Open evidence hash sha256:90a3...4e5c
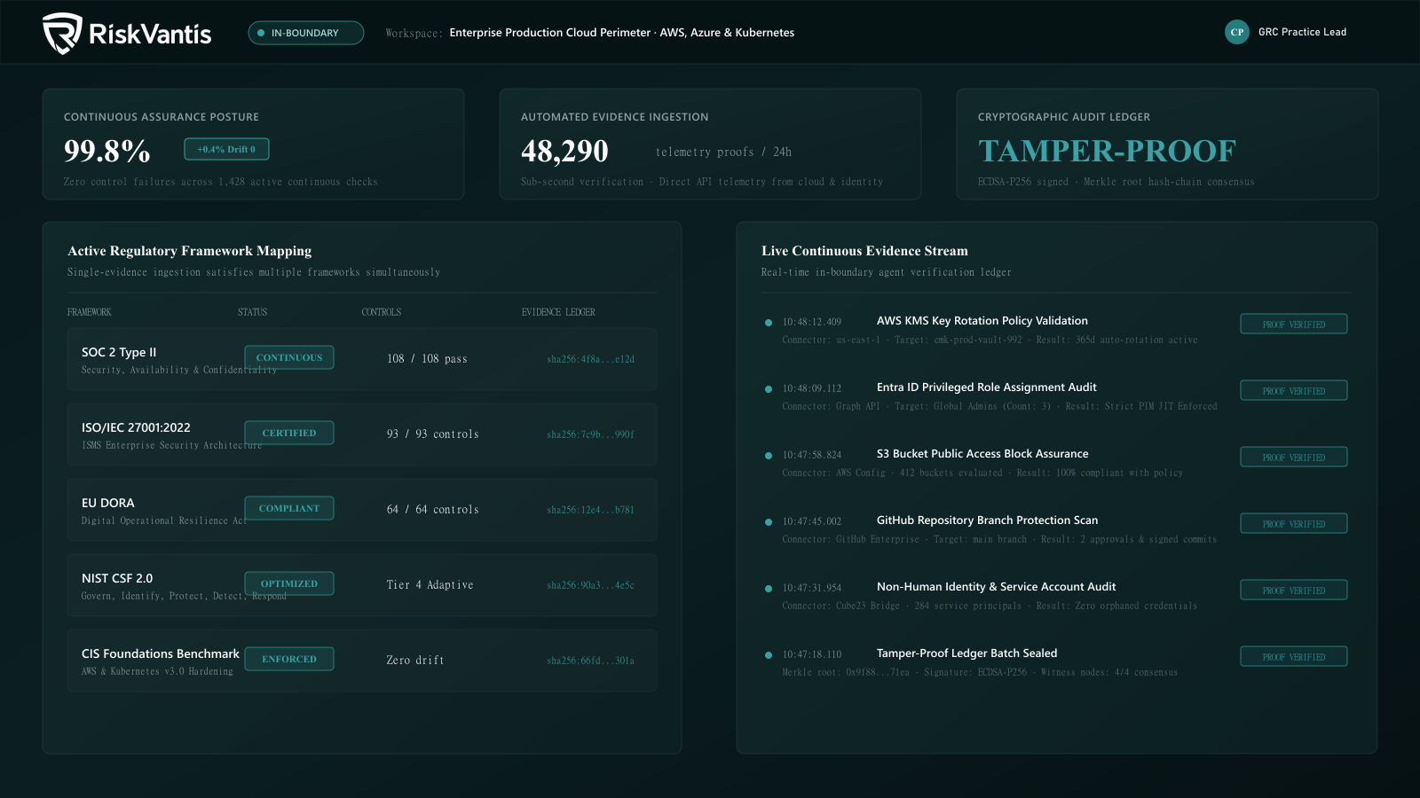 590,585
